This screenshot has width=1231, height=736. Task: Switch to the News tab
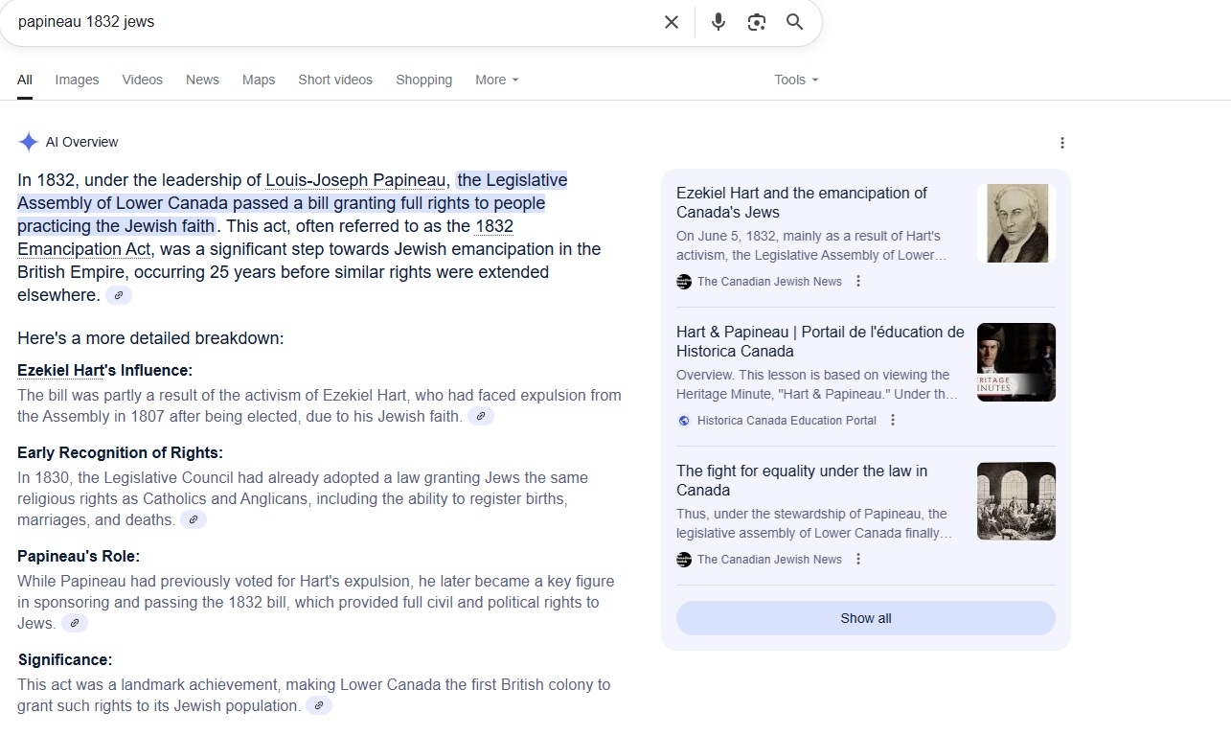click(x=202, y=80)
